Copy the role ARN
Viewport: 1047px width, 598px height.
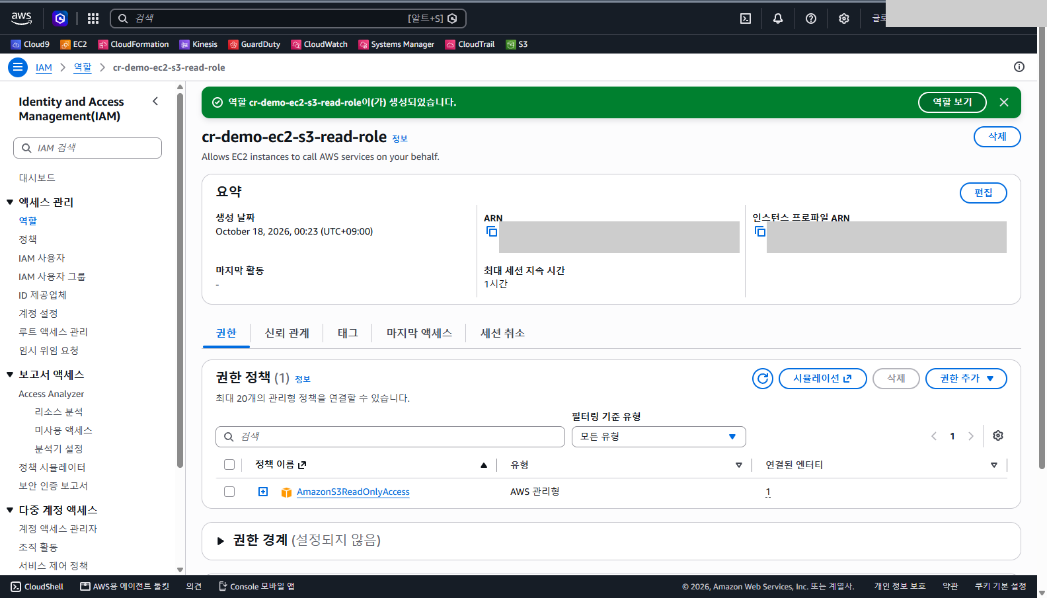pyautogui.click(x=492, y=231)
